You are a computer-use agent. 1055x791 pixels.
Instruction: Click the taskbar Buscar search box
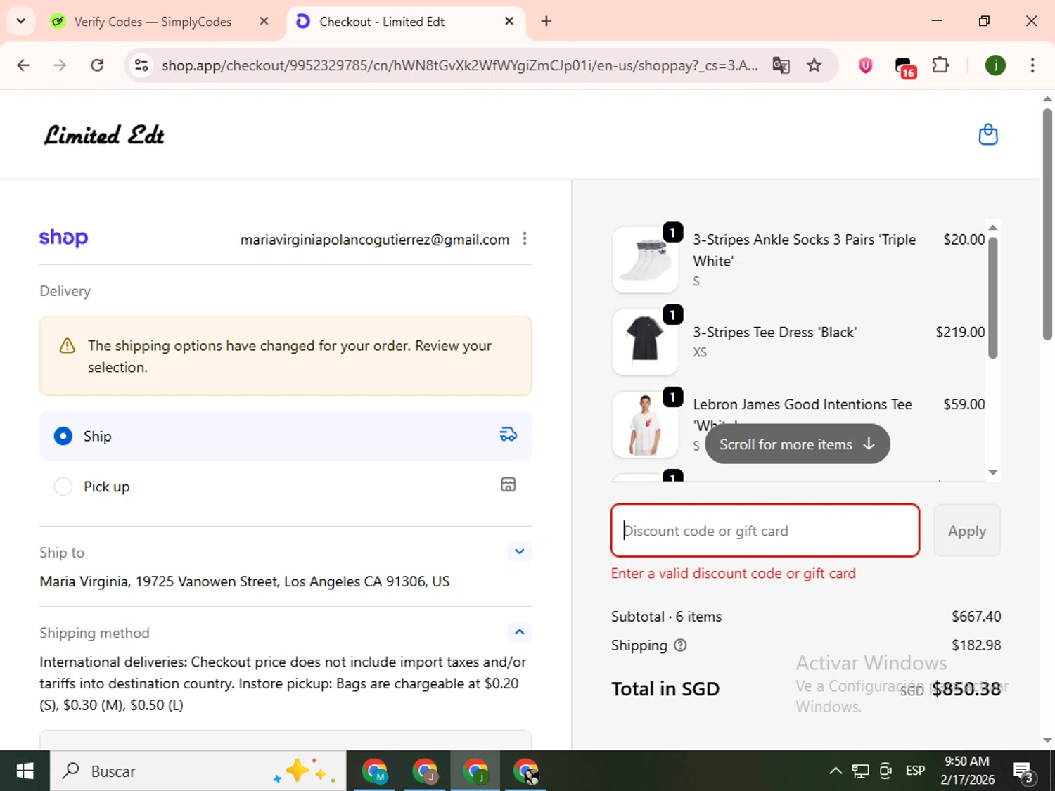tap(198, 771)
